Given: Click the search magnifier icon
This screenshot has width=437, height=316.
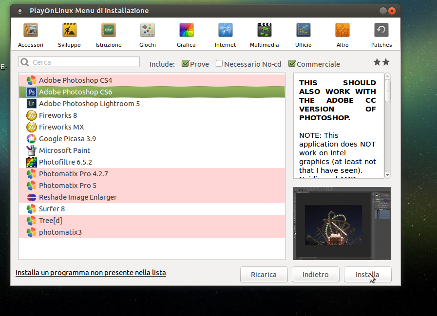Looking at the screenshot, I should pyautogui.click(x=25, y=62).
